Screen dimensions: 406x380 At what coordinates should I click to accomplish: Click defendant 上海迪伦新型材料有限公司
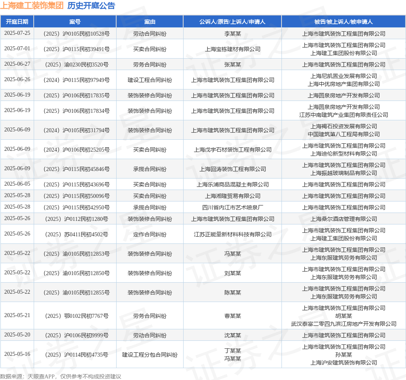(344, 154)
